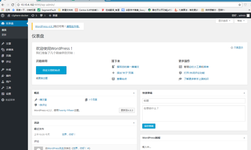Expand the 帮助 dropdown
This screenshot has width=251, height=150.
coord(241,21)
